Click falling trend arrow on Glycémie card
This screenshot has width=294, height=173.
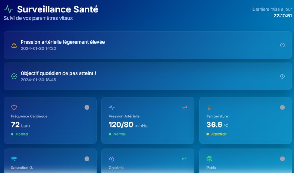(185, 159)
